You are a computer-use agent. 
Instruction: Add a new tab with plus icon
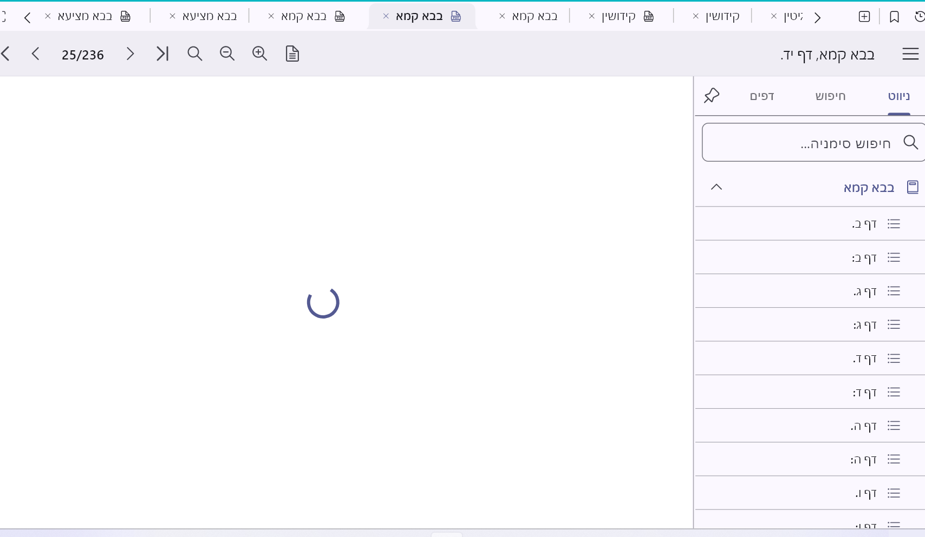[864, 17]
